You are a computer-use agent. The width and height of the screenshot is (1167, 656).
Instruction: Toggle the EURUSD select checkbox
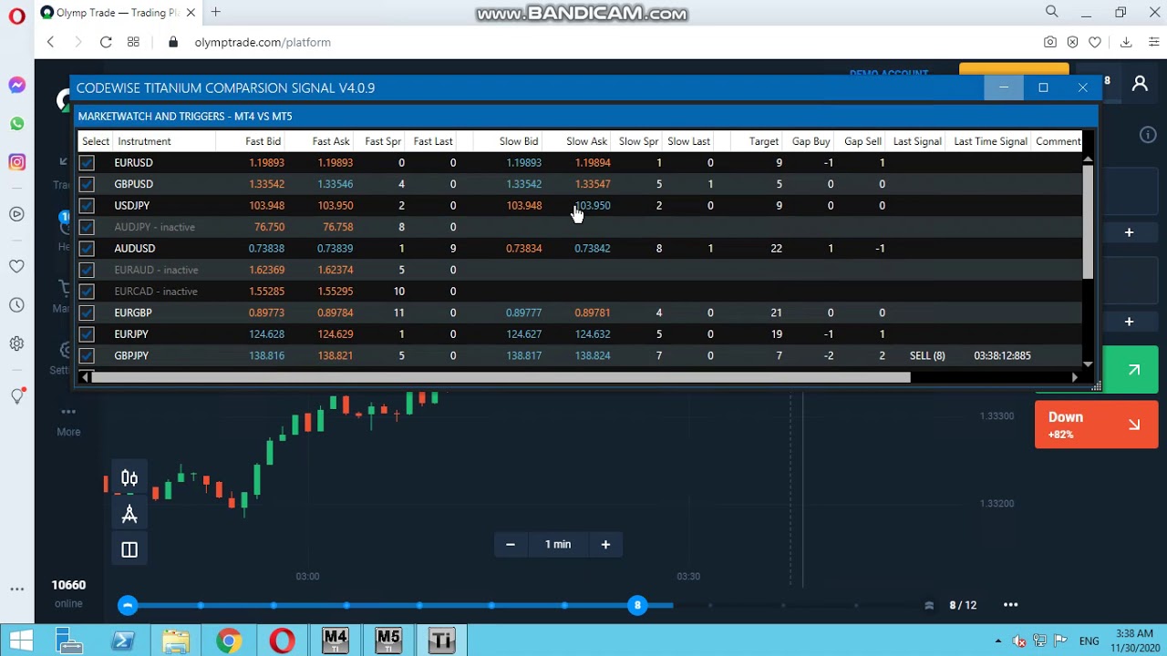click(x=87, y=163)
